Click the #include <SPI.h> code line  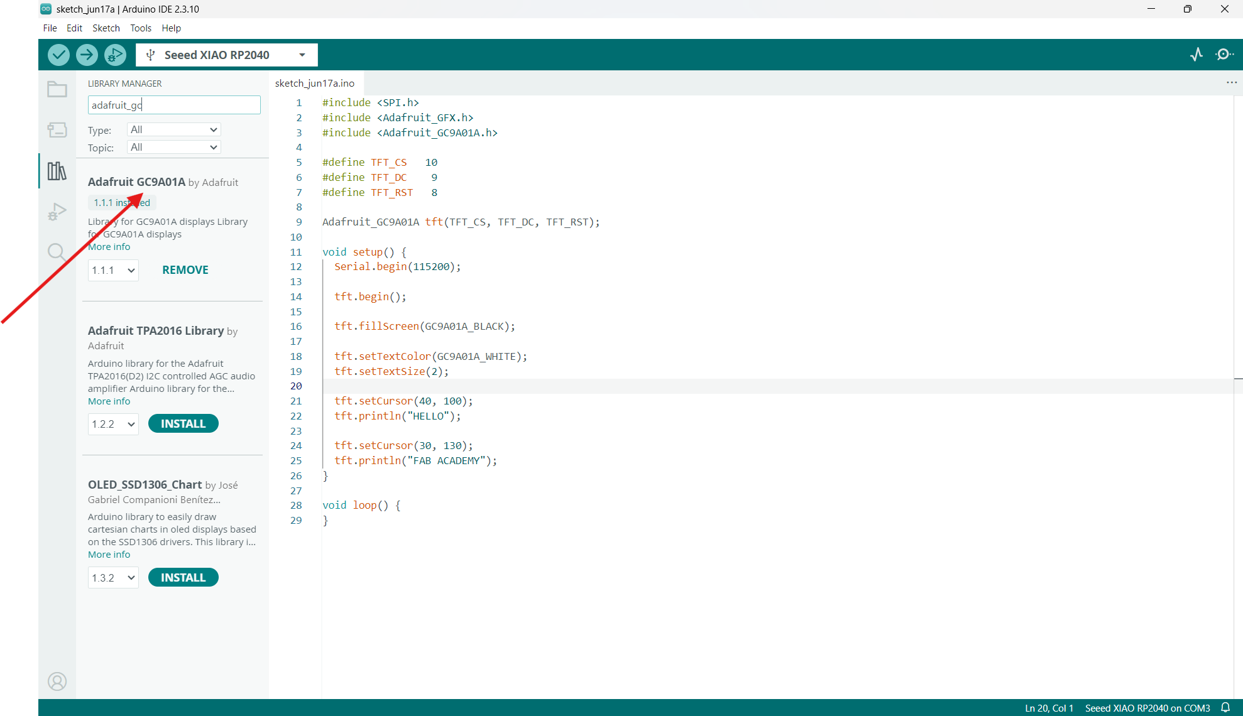(371, 103)
